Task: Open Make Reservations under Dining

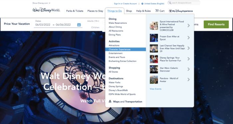Action: (x=118, y=23)
